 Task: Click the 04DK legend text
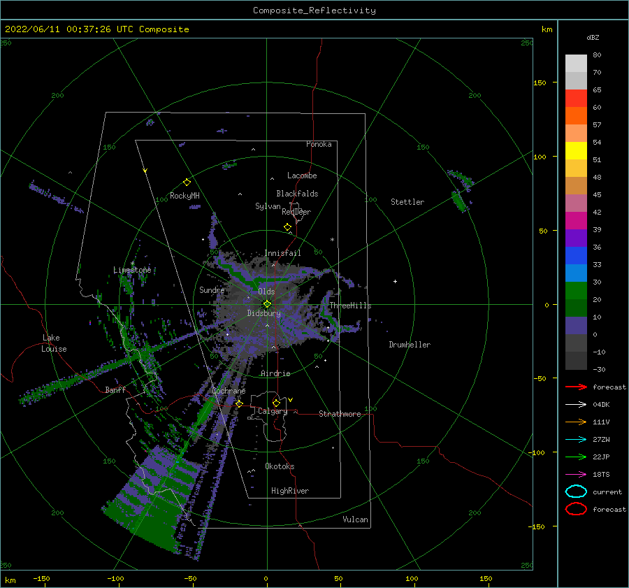601,405
